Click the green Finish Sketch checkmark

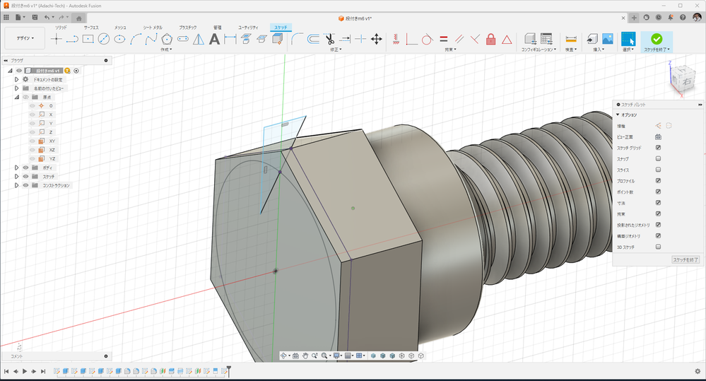(657, 39)
